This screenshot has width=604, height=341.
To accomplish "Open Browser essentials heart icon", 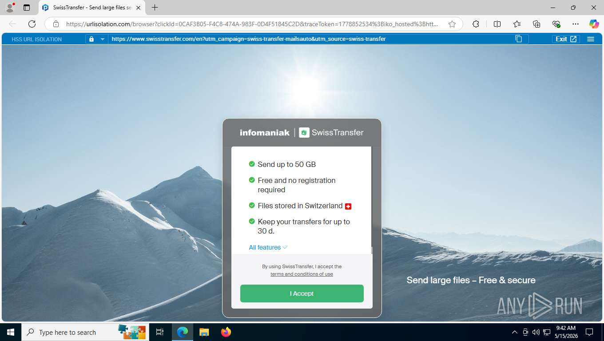I will 556,24.
